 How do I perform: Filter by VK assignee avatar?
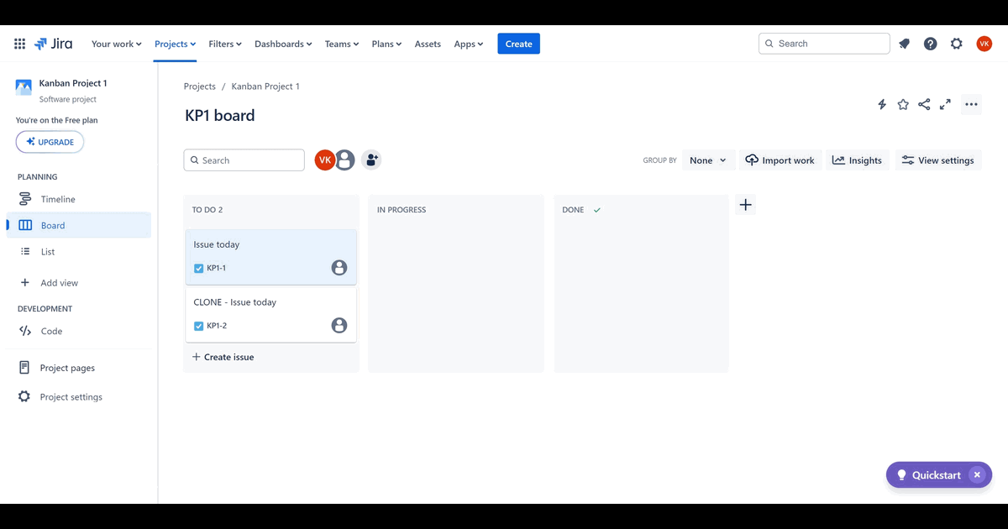(x=324, y=160)
